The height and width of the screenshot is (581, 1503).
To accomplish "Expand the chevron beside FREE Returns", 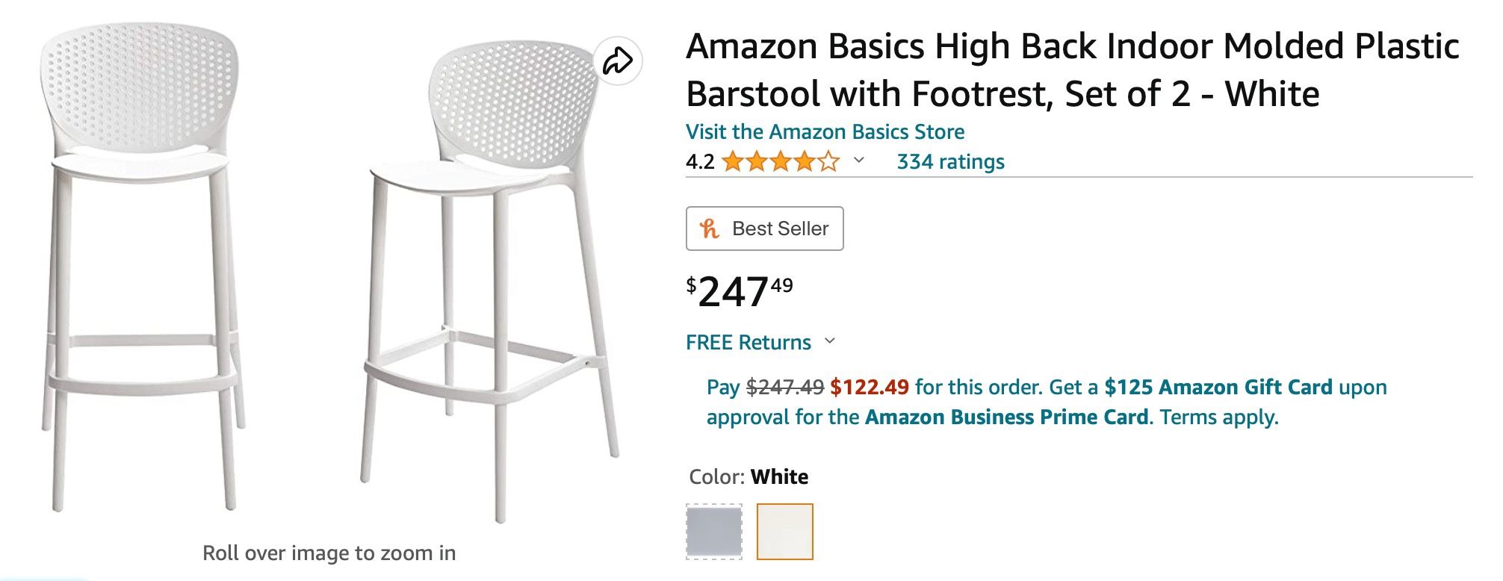I will click(829, 341).
